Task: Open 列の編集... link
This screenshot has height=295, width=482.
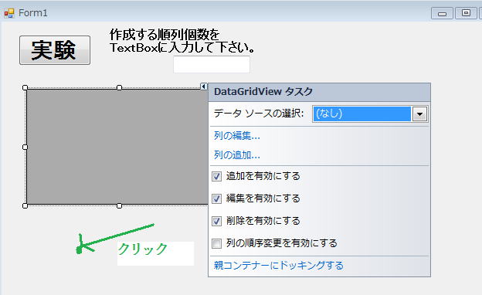Action: pyautogui.click(x=236, y=135)
